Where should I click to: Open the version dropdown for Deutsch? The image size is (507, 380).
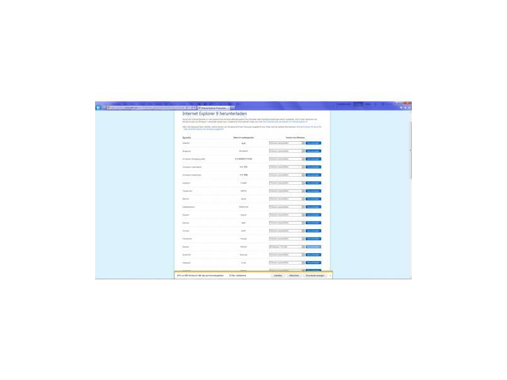pos(287,247)
